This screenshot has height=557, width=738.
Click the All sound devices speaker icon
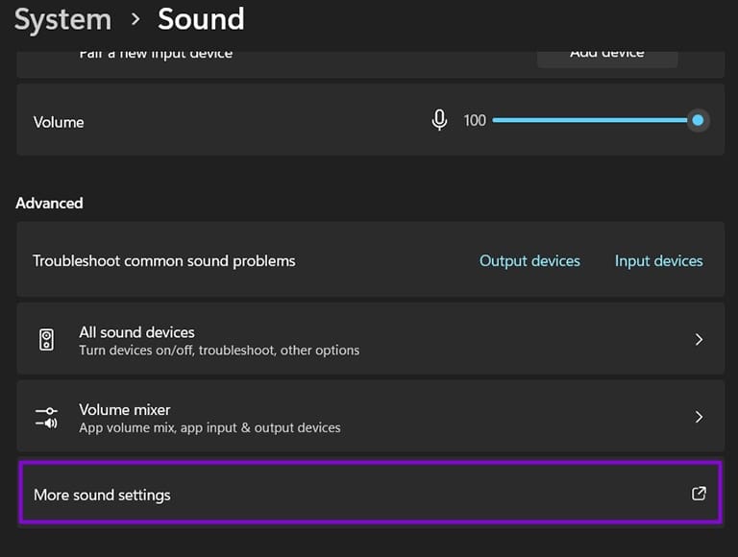46,339
